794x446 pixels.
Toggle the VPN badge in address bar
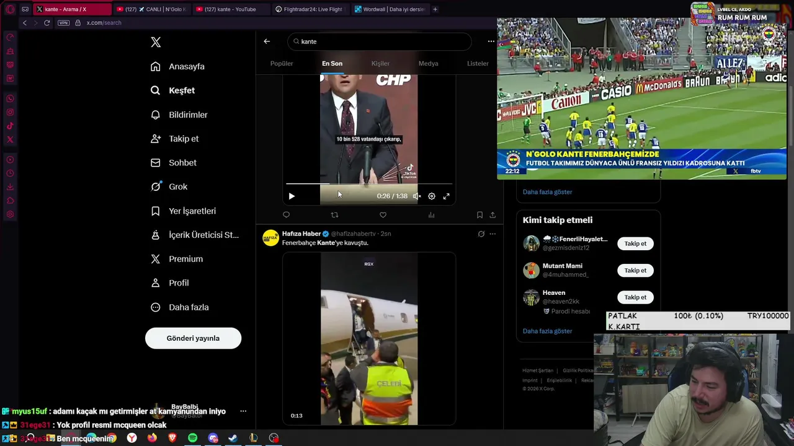(x=63, y=23)
